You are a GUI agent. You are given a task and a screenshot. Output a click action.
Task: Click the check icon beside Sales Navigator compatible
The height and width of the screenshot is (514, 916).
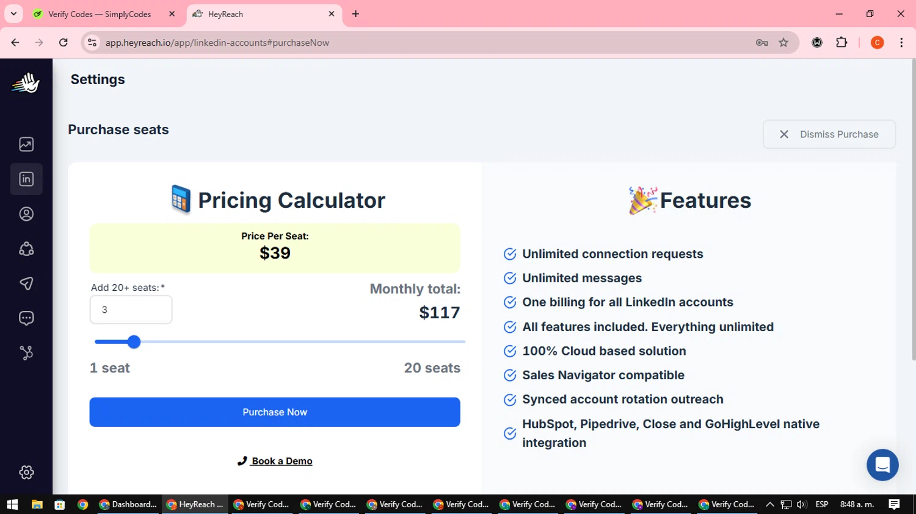tap(510, 376)
